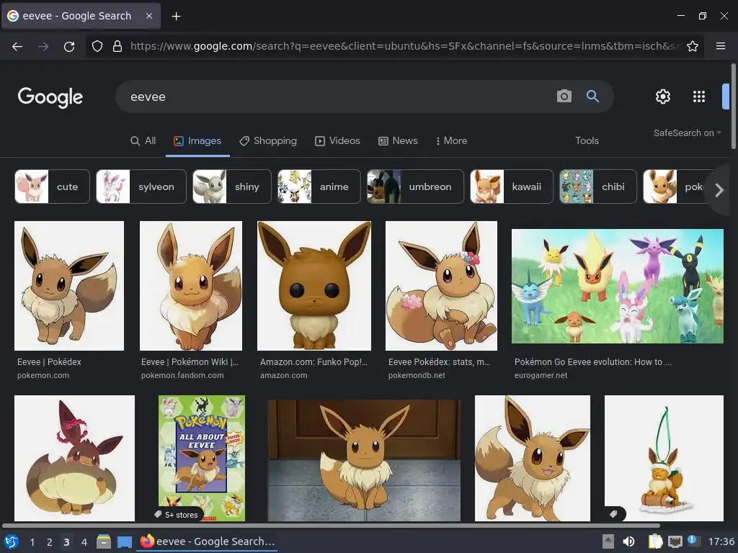
Task: Switch to the All results tab
Action: click(x=143, y=140)
